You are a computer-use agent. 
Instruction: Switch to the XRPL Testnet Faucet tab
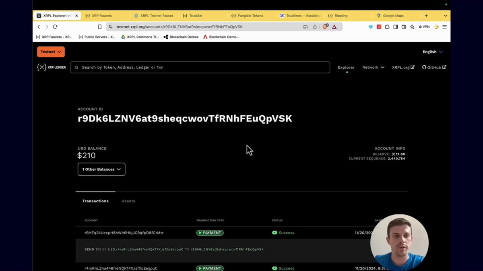click(154, 16)
